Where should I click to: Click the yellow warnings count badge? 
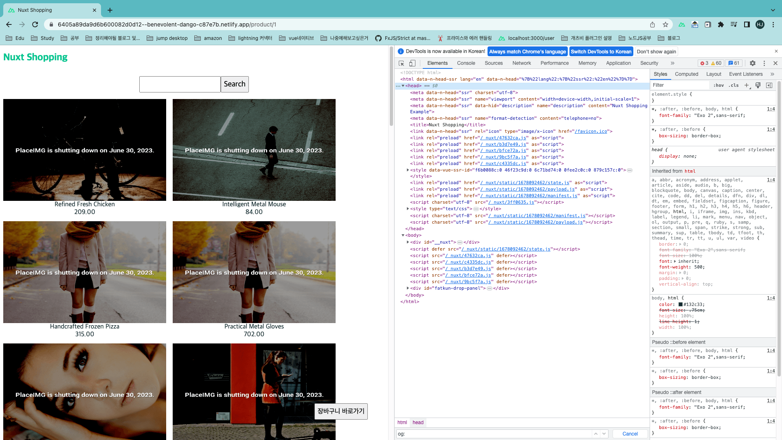716,63
